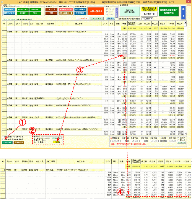The image size is (192, 199).
Task: Click the 数量入力・修正 green button
Action: point(23,10)
